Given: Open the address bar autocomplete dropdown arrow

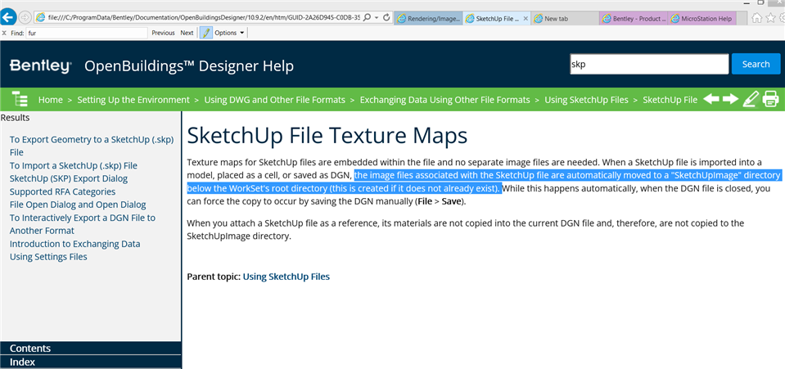Looking at the screenshot, I should pyautogui.click(x=377, y=17).
